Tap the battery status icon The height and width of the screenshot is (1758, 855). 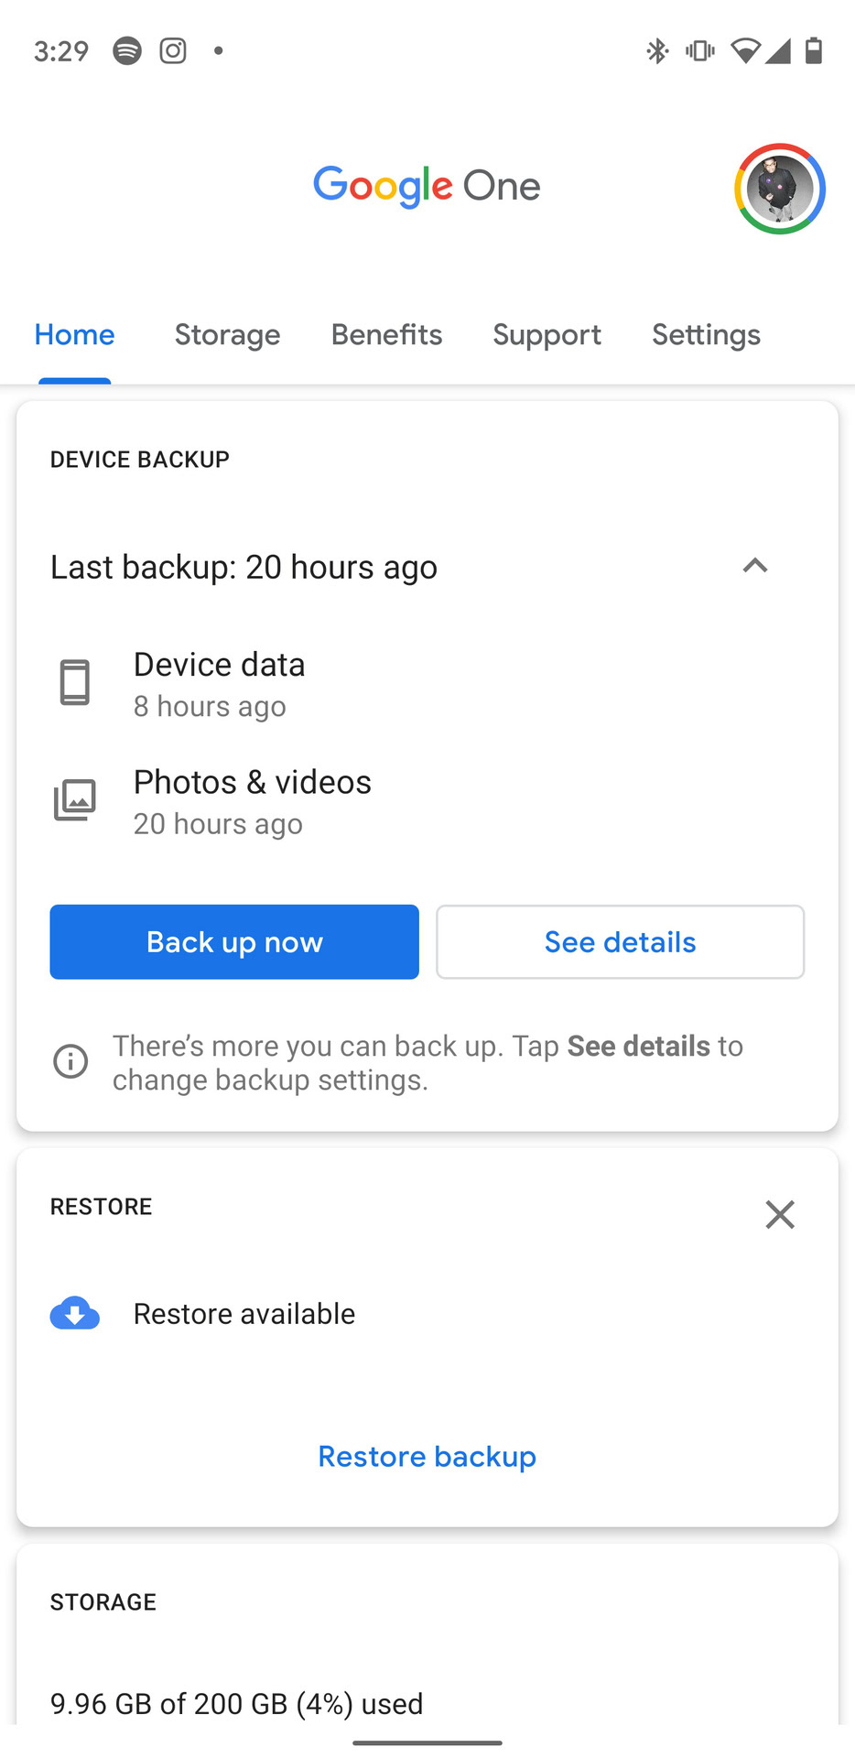click(813, 50)
